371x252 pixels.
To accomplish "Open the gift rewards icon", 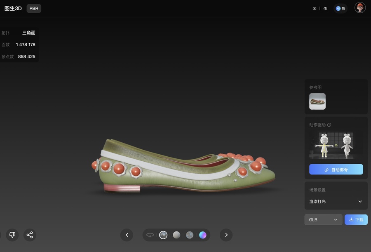I will tap(325, 9).
